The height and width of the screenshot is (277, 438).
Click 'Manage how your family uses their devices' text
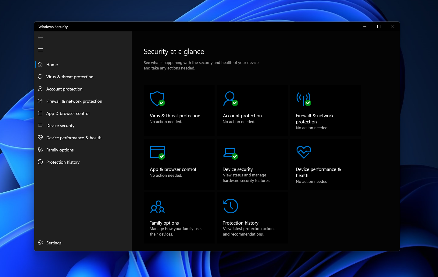click(x=176, y=232)
